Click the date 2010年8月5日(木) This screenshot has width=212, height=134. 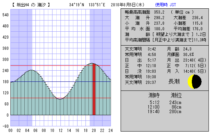128,5
